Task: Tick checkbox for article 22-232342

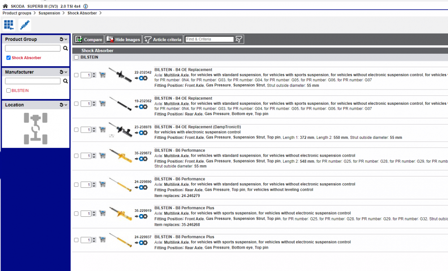Action: [x=76, y=75]
